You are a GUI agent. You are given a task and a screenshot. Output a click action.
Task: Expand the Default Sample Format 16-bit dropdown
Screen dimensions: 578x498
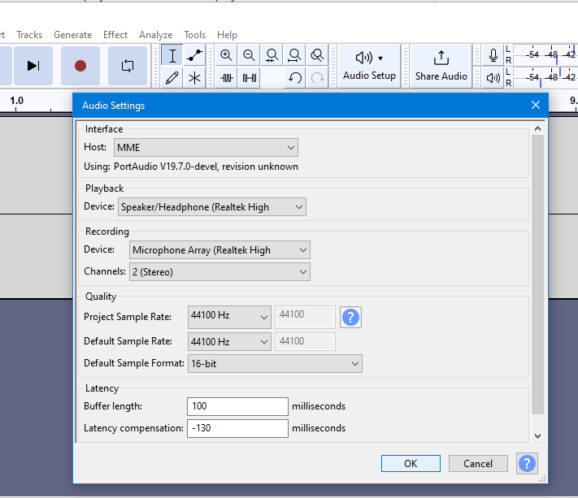[275, 364]
